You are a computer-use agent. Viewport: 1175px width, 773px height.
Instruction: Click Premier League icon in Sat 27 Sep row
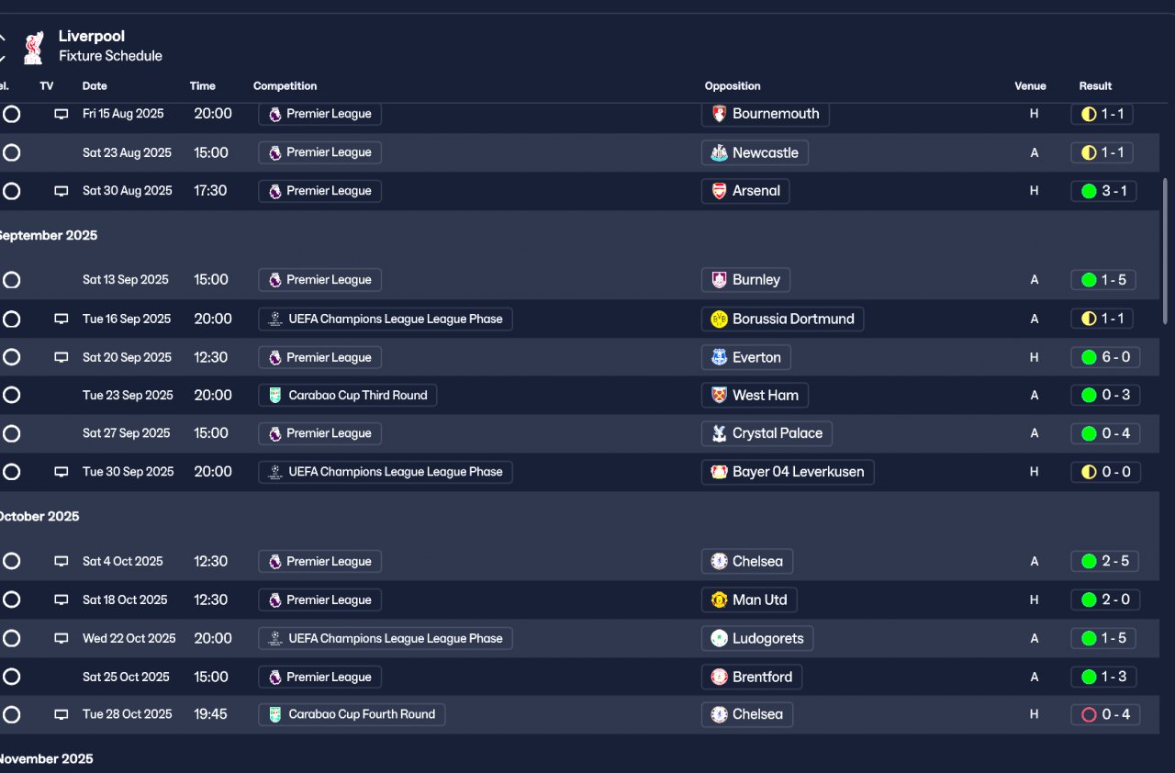[275, 433]
